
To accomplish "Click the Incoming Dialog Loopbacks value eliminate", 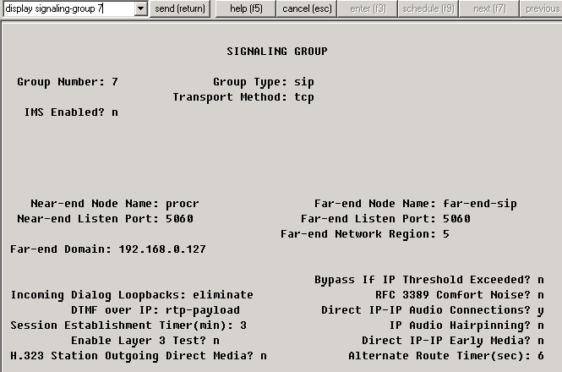I will click(x=223, y=295).
